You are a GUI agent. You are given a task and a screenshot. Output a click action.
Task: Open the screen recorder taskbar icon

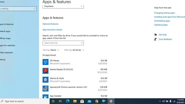click(x=104, y=101)
